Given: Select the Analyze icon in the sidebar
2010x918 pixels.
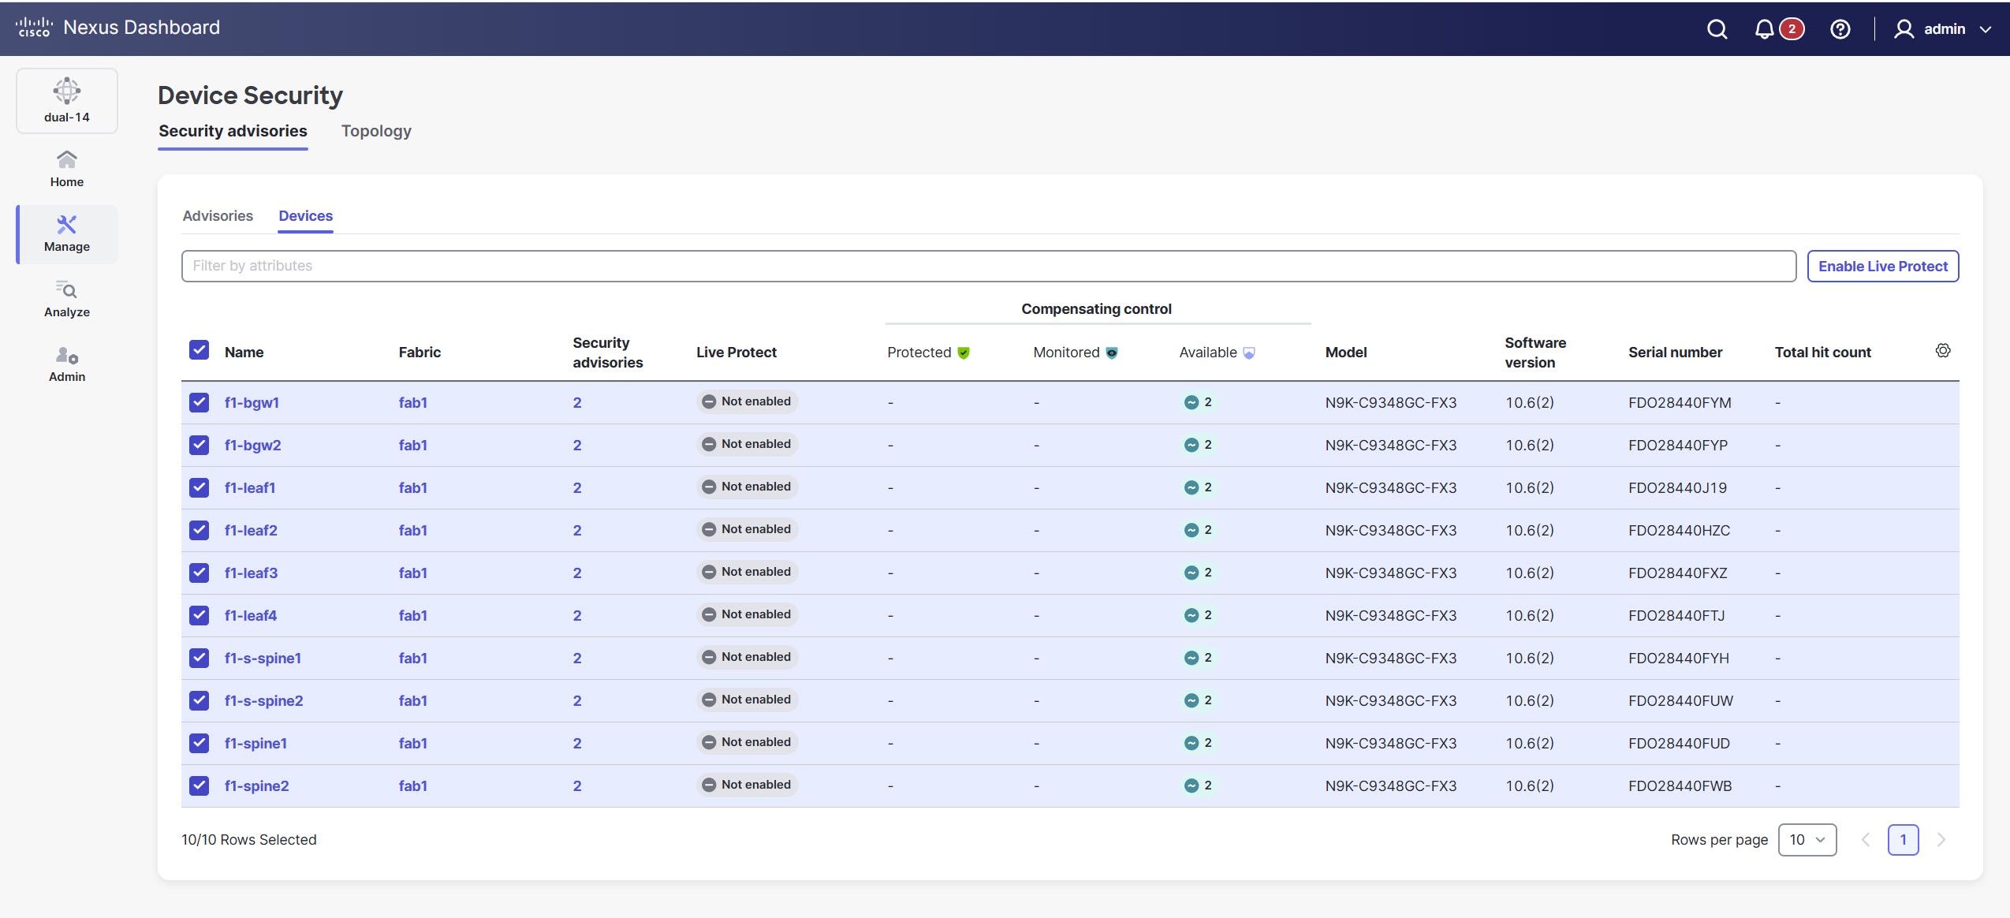Looking at the screenshot, I should (x=66, y=297).
